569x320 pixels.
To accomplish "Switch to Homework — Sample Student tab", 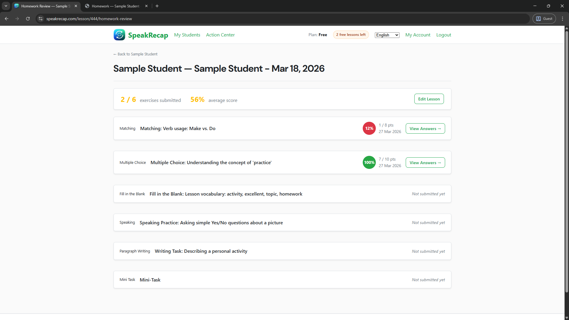I will 116,6.
